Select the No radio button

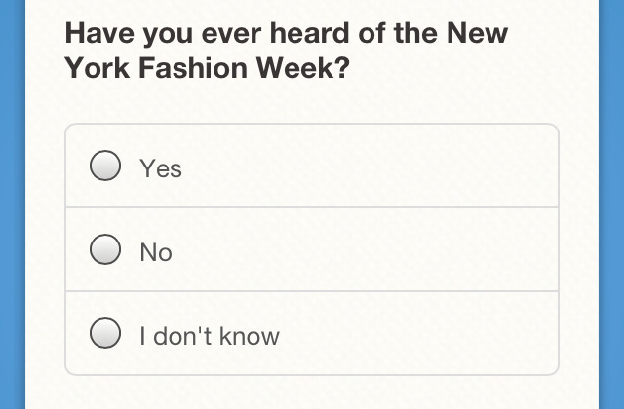coord(105,249)
